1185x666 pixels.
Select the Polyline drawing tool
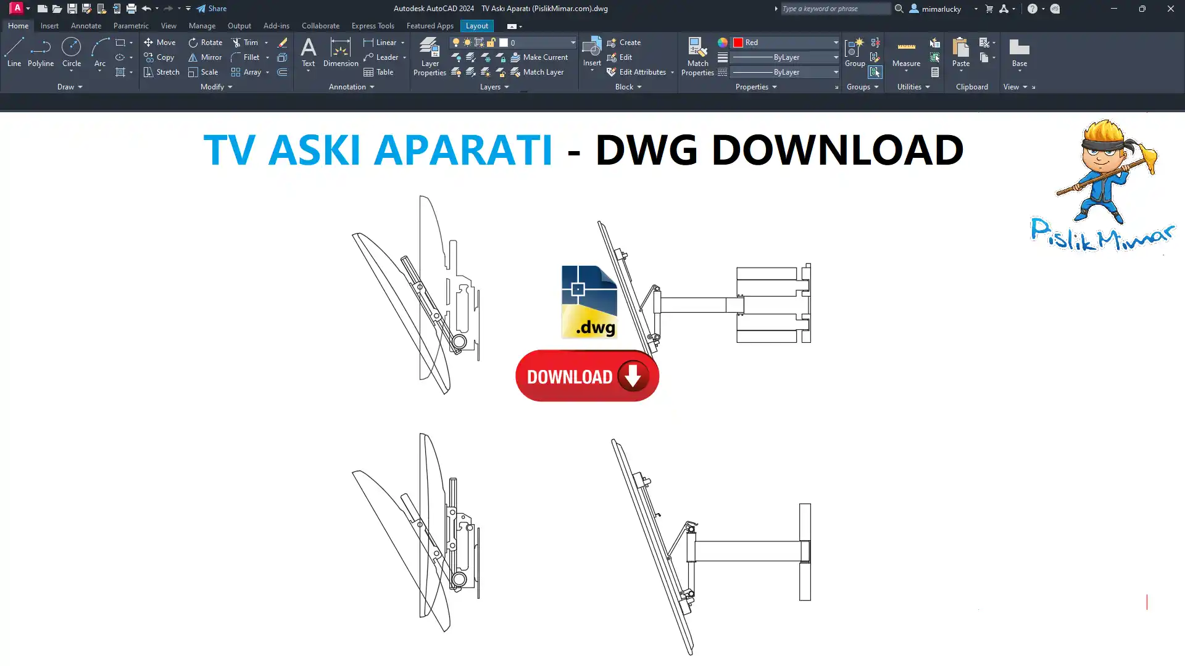[x=40, y=52]
